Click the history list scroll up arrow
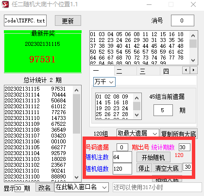The height and width of the screenshot is (196, 204). pos(76,90)
